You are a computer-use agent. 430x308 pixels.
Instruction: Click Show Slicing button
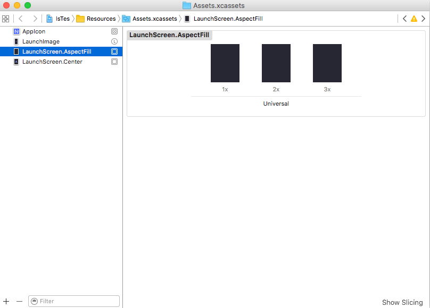coord(402,302)
